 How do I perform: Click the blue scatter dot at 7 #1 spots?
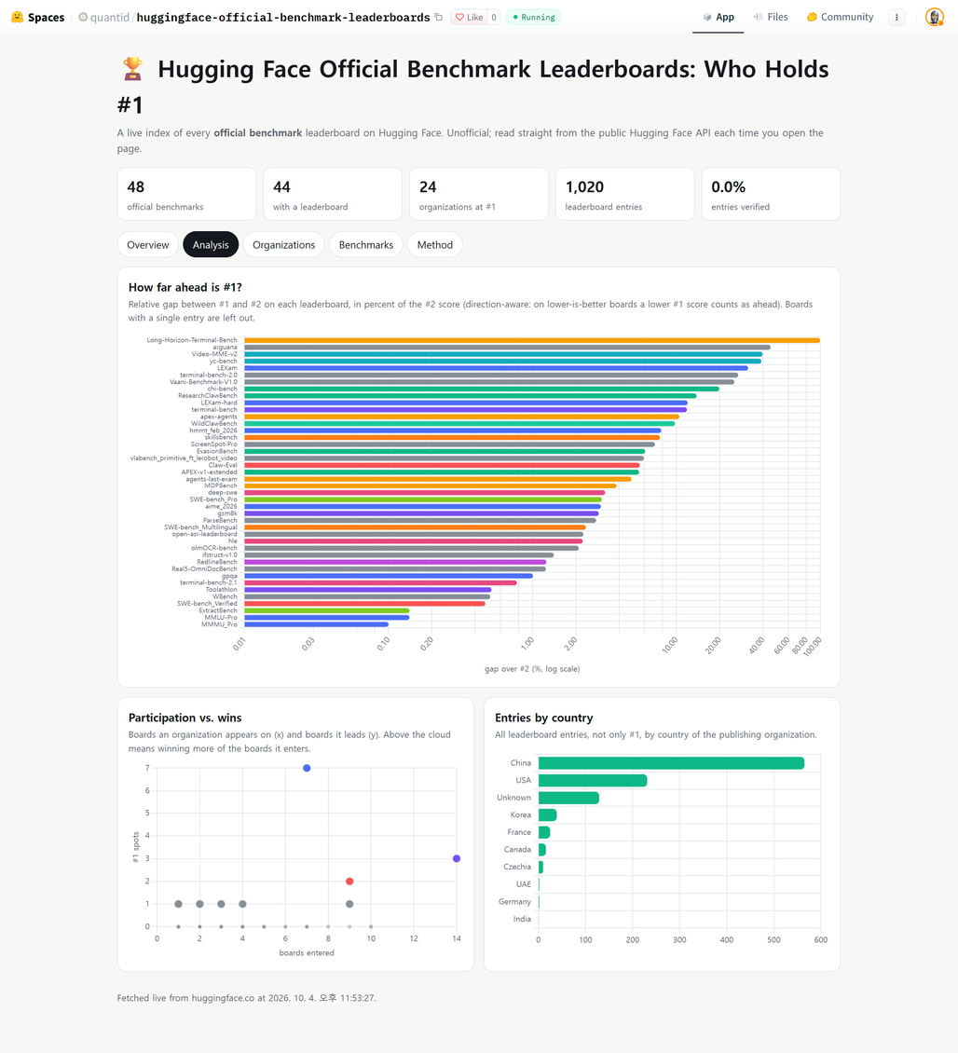pos(307,768)
